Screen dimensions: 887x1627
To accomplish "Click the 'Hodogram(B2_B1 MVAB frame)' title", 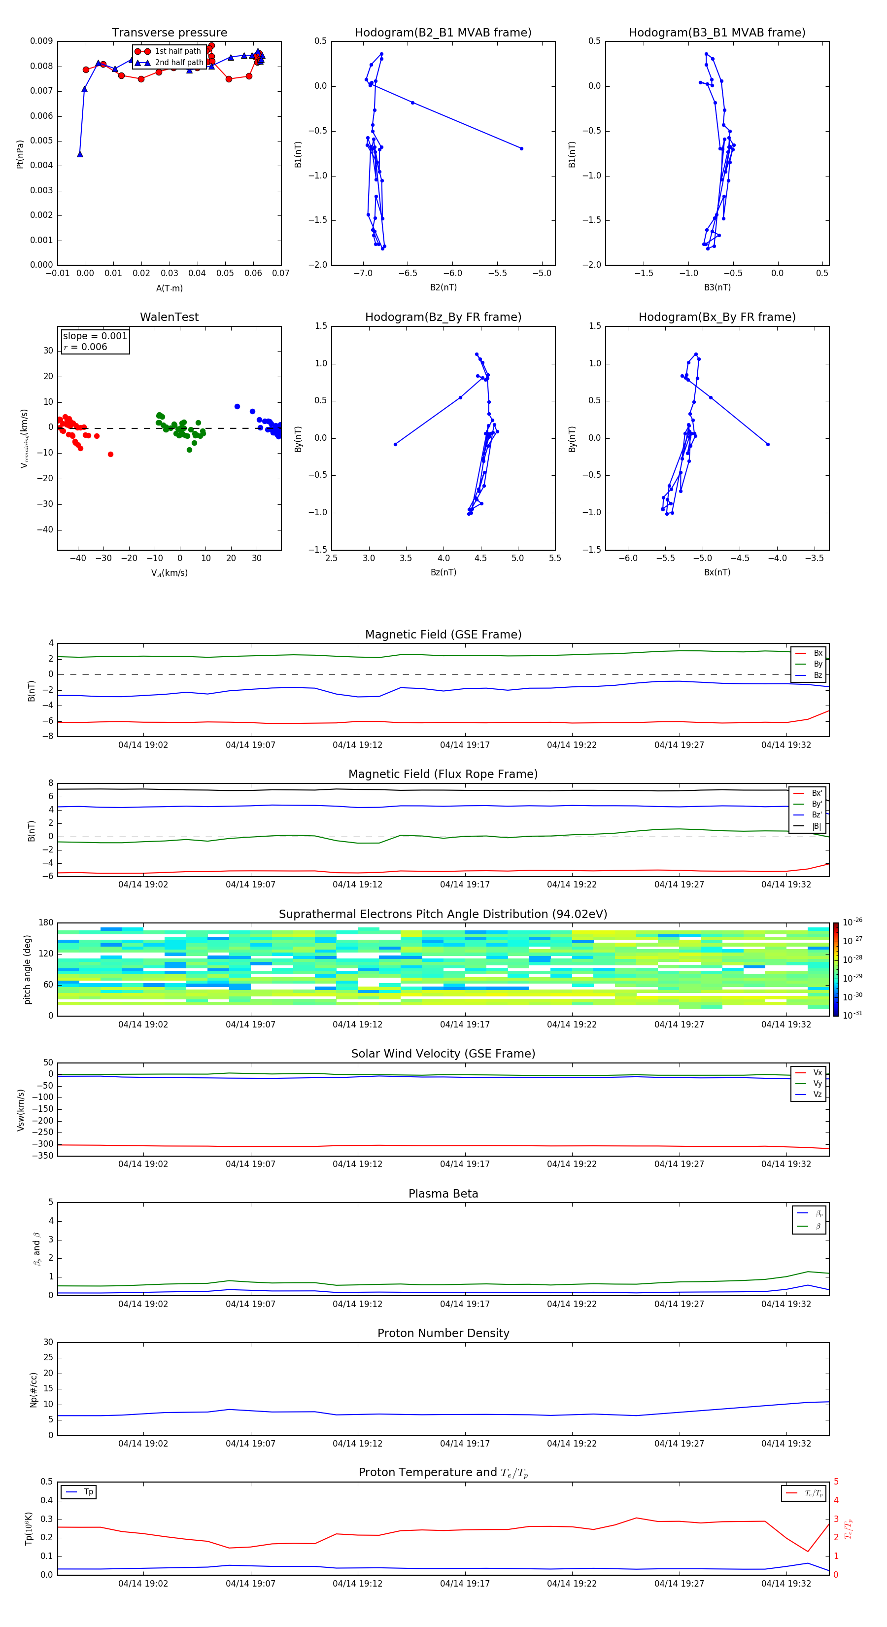I will tap(443, 32).
